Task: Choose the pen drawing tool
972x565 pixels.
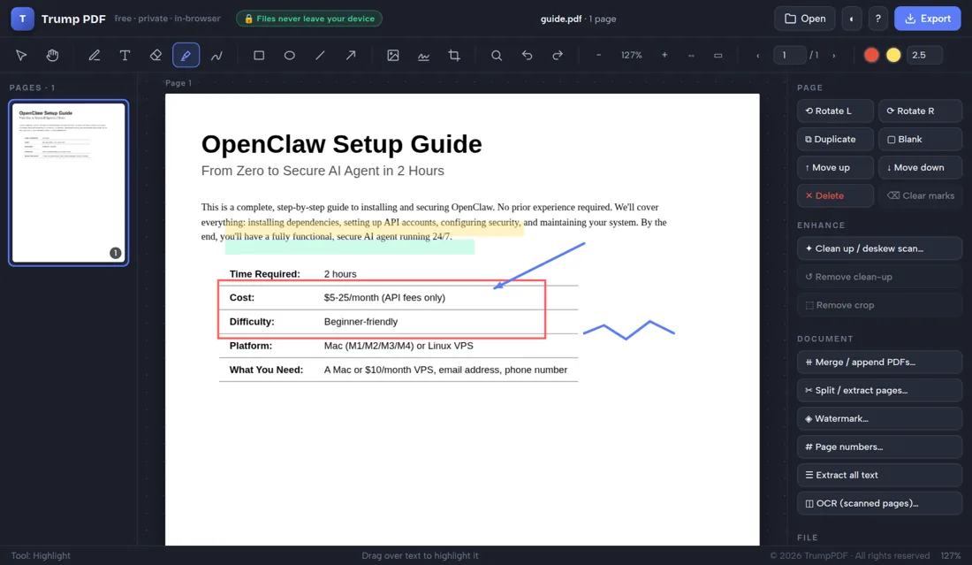Action: [x=95, y=55]
